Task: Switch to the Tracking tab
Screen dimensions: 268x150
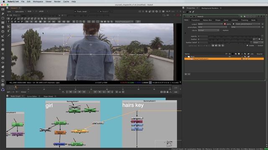Action: [245, 20]
